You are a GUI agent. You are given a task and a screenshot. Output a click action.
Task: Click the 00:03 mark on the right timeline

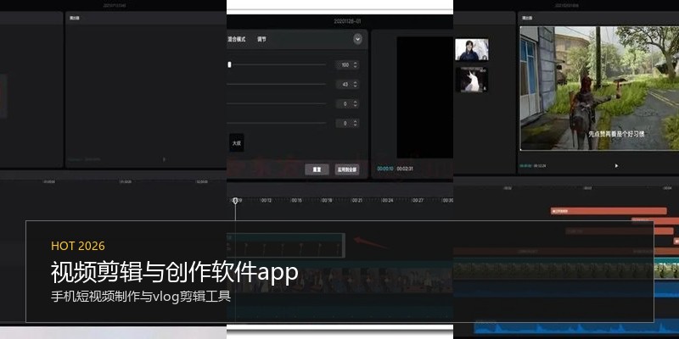587,188
